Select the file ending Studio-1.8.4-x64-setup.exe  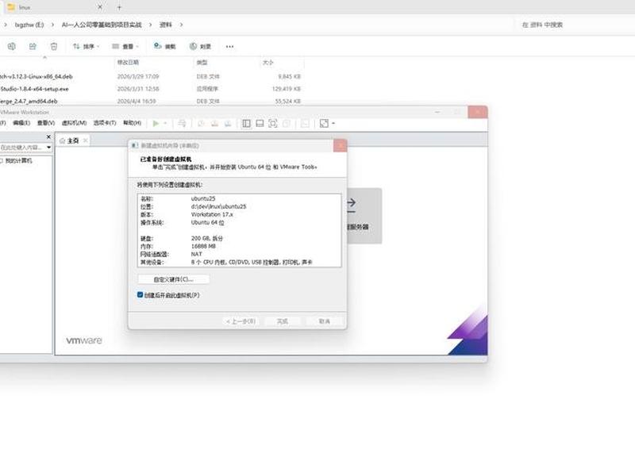[x=34, y=89]
